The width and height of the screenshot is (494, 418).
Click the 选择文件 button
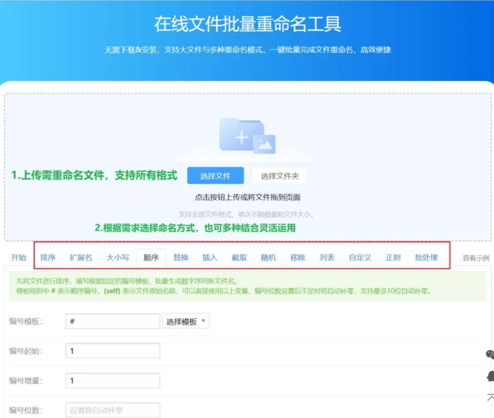coord(216,176)
